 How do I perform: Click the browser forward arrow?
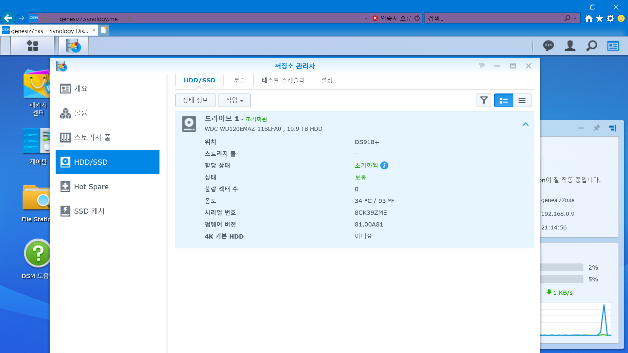coord(22,18)
